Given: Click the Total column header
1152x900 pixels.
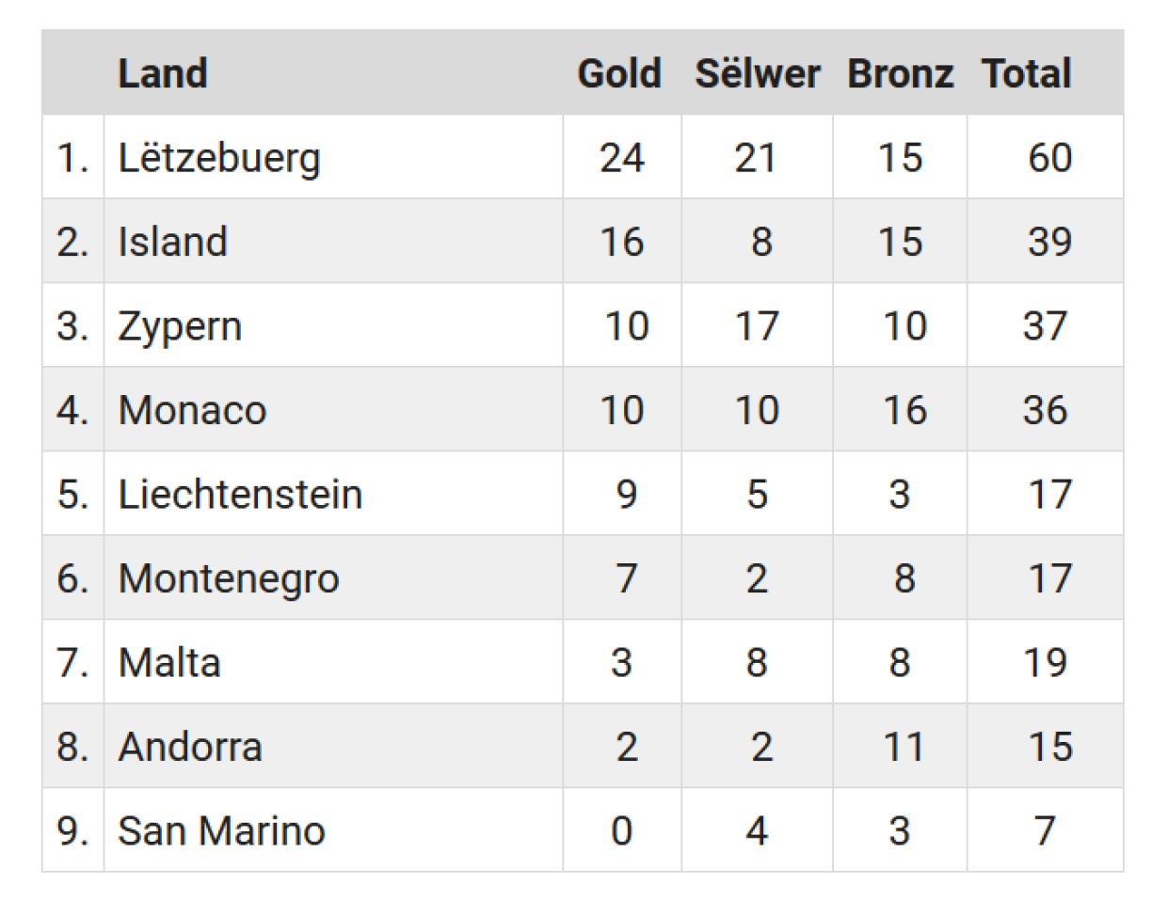Looking at the screenshot, I should click(x=1026, y=74).
